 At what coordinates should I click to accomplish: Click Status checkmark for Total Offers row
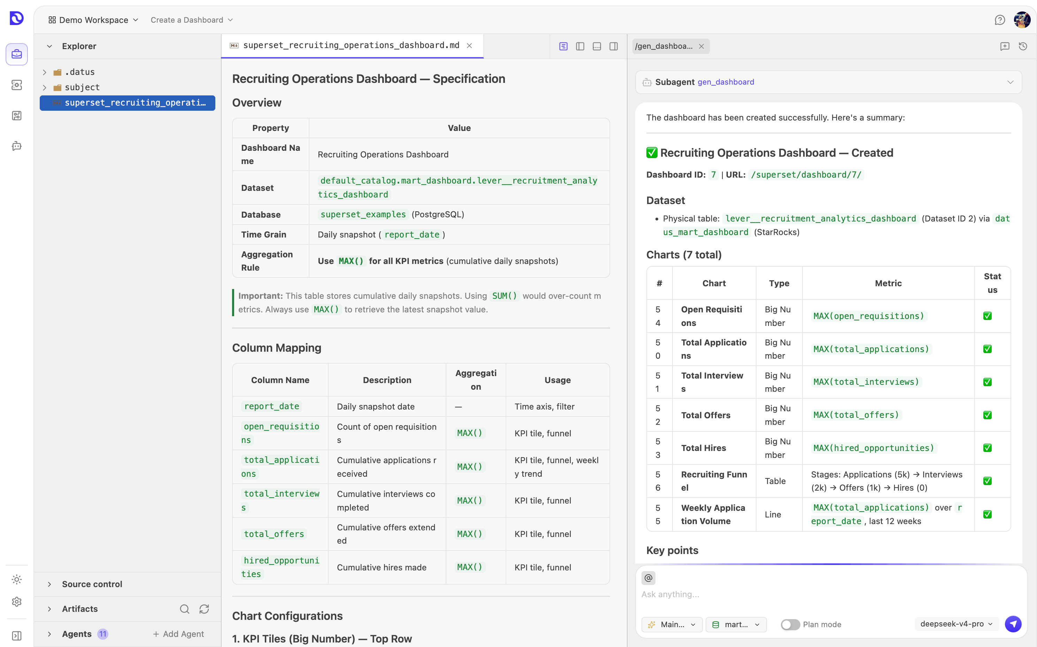tap(987, 415)
